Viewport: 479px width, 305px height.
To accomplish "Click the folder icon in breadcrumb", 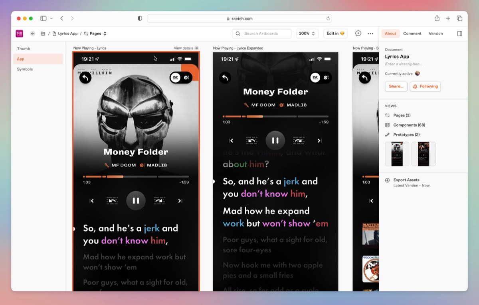I will pyautogui.click(x=43, y=34).
